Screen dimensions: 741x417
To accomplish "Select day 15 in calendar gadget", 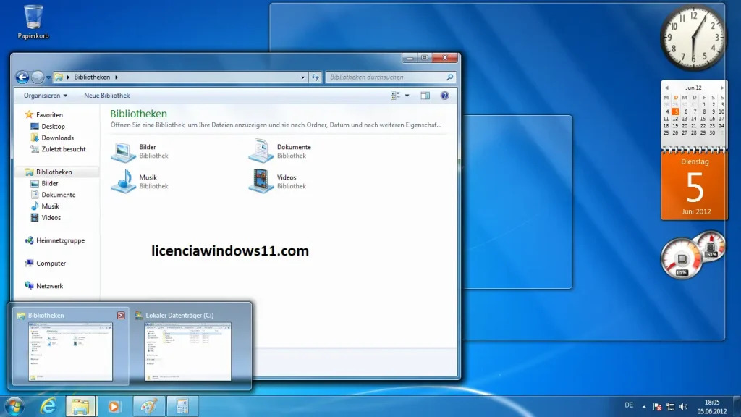I will coord(703,119).
